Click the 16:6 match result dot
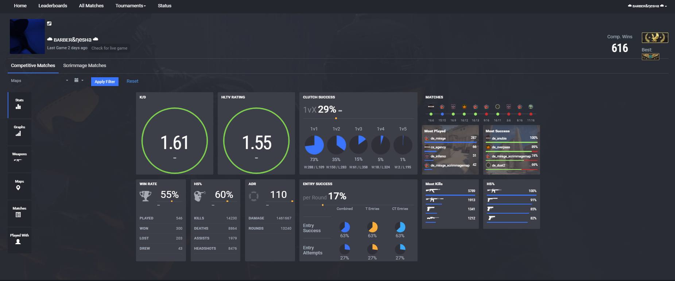 pyautogui.click(x=431, y=114)
